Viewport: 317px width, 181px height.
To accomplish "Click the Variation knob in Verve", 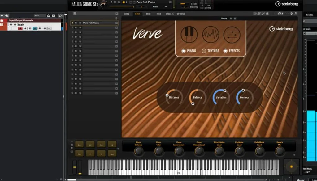I will coord(221,97).
